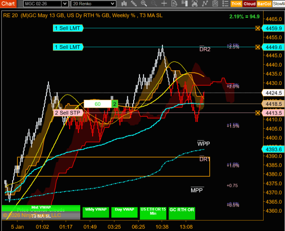Toggle the SlowM button

[279, 4]
